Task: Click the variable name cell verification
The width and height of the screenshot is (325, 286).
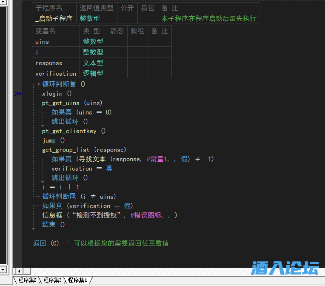Action: [56, 73]
